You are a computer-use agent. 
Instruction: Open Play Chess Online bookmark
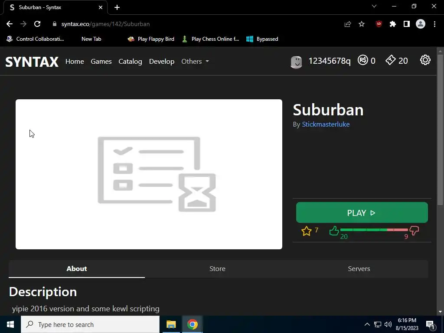[x=211, y=39]
